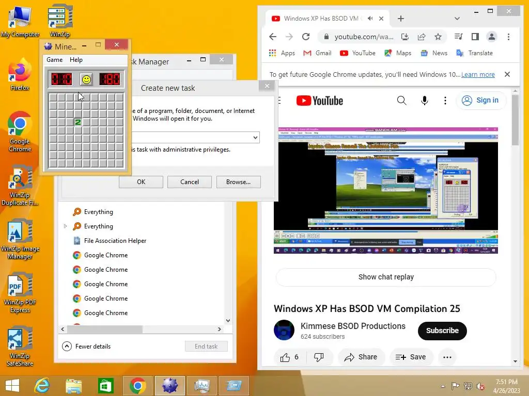Click install app icon in address bar
This screenshot has height=396, width=529.
pyautogui.click(x=405, y=37)
